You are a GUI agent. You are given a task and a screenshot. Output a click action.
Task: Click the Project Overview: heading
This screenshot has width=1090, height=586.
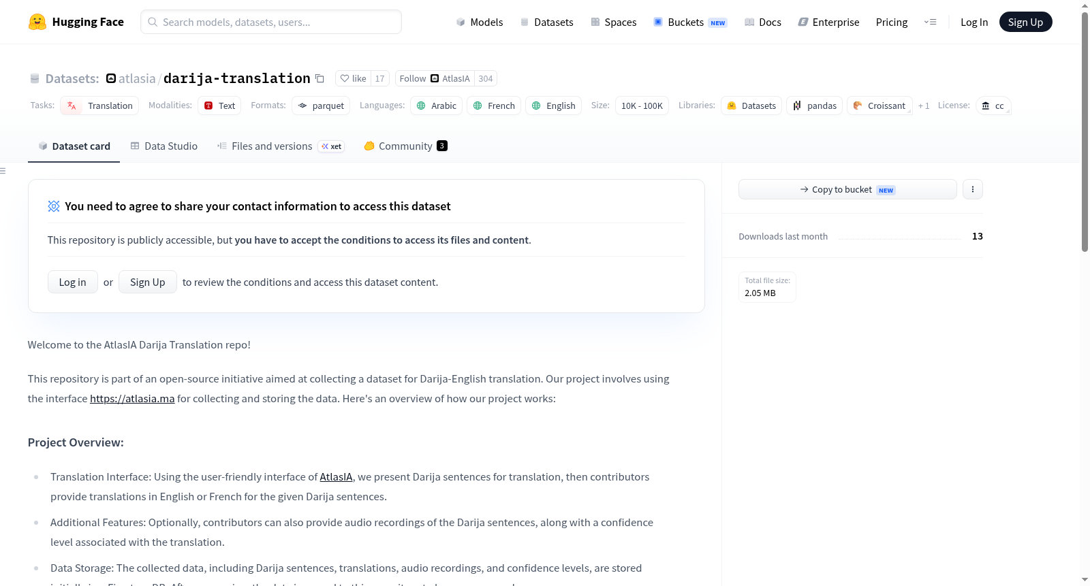(x=76, y=442)
